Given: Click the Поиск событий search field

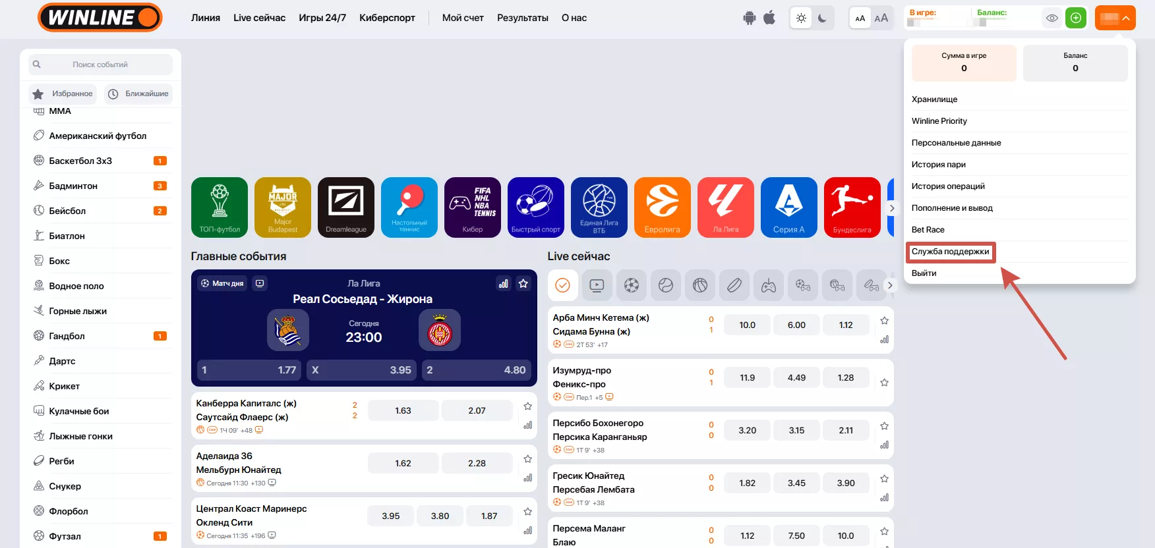Looking at the screenshot, I should tap(100, 65).
